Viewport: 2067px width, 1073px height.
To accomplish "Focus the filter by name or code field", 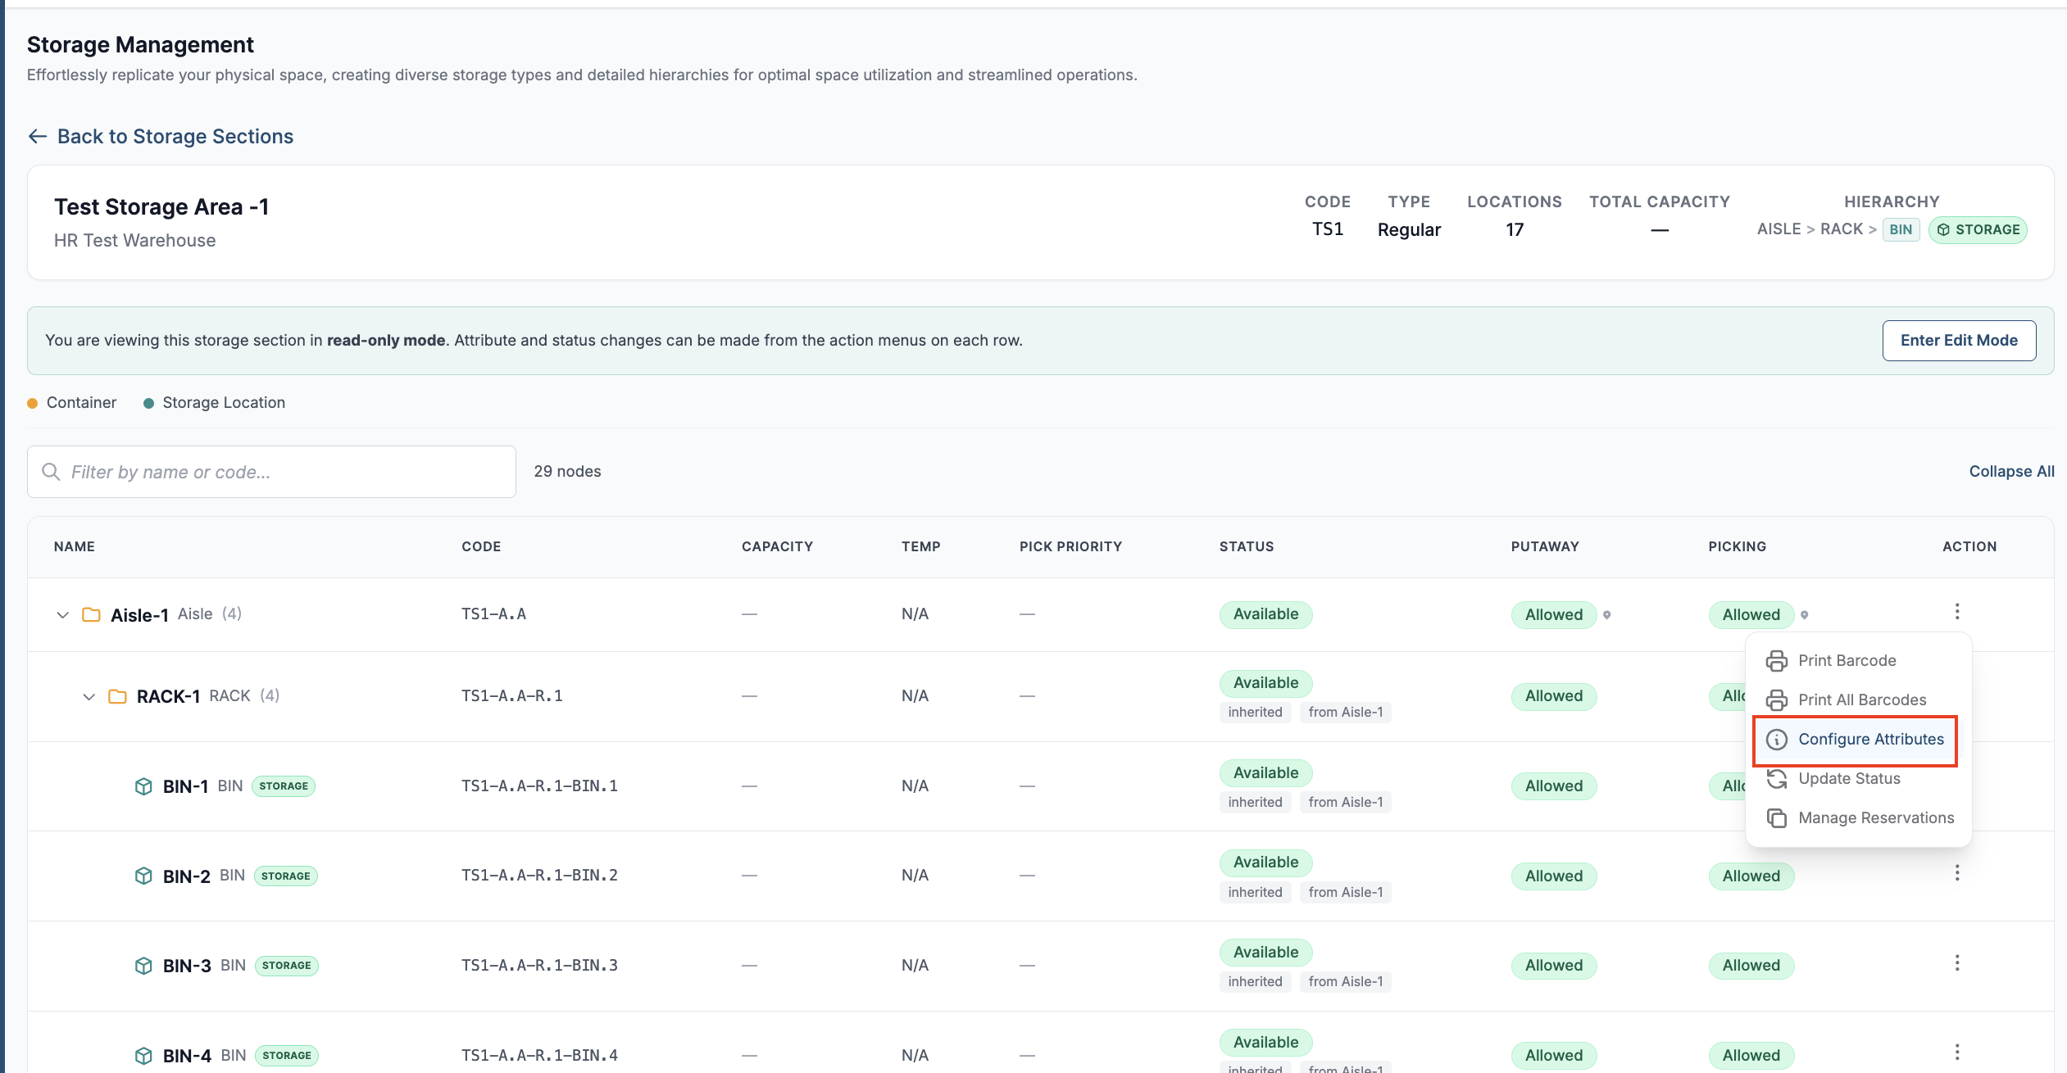I will 271,472.
